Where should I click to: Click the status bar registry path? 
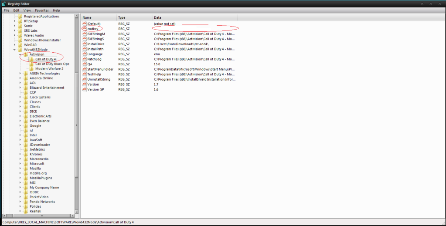[68, 222]
